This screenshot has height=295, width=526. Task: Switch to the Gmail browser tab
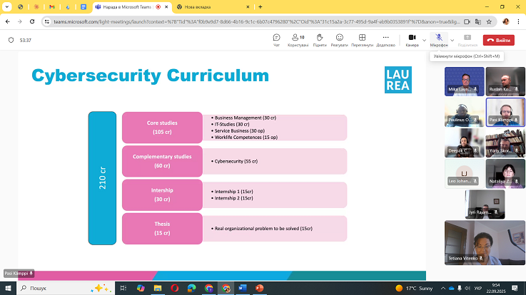pyautogui.click(x=52, y=6)
